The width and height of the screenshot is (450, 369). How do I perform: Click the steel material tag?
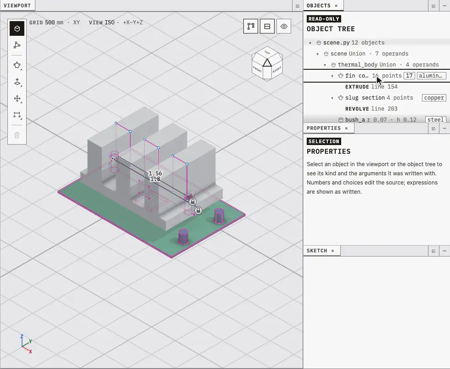tap(435, 120)
